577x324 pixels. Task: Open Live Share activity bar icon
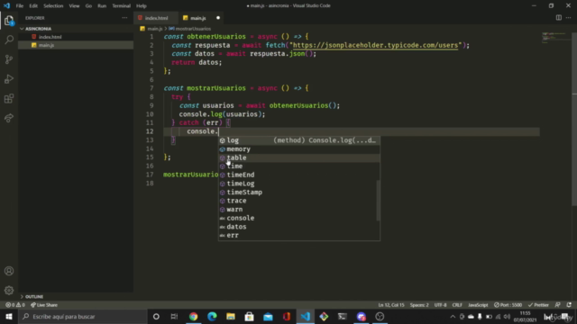[9, 118]
